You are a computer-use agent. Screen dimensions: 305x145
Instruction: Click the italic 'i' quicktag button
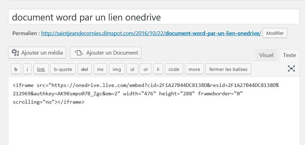pos(28,69)
